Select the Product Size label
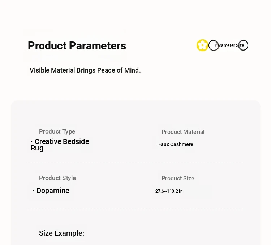This screenshot has width=271, height=245. click(x=178, y=178)
